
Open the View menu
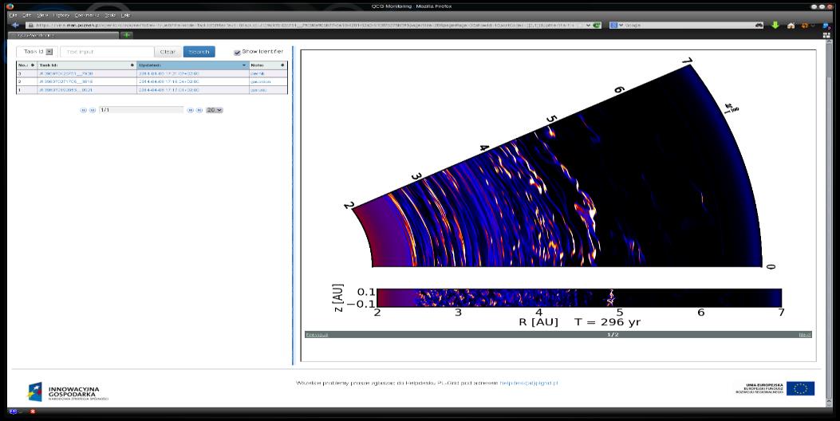click(42, 15)
